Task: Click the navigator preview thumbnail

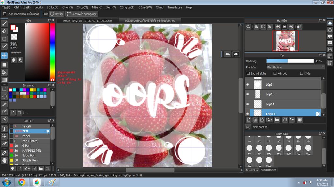Action: 285,41
